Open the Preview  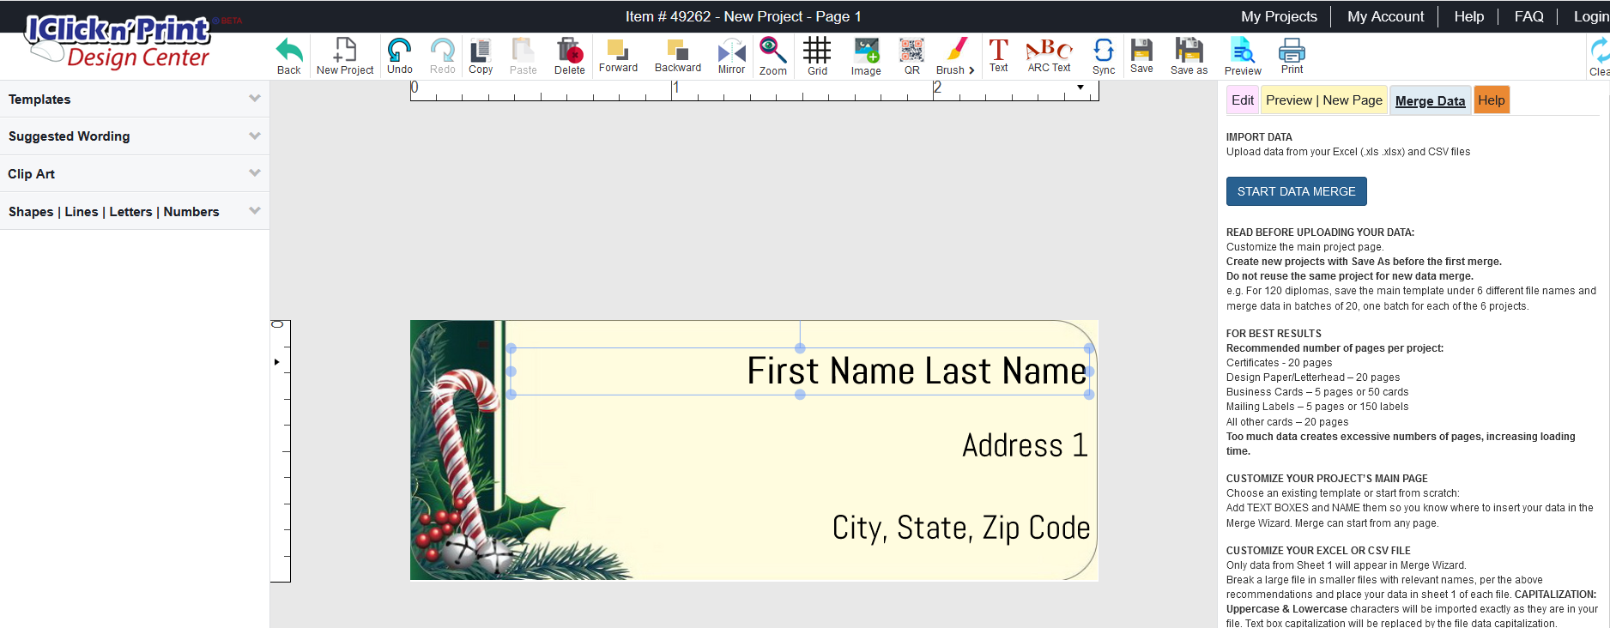(x=1243, y=57)
